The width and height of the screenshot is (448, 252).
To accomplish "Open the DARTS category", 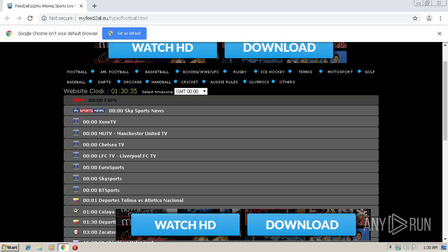I will click(x=104, y=82).
